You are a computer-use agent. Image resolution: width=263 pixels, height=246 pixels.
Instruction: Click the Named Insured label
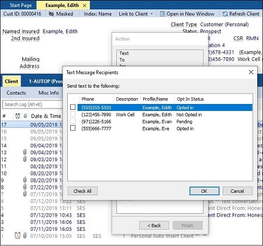[x=21, y=32]
